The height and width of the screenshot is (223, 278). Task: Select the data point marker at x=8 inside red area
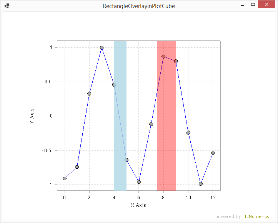point(163,57)
